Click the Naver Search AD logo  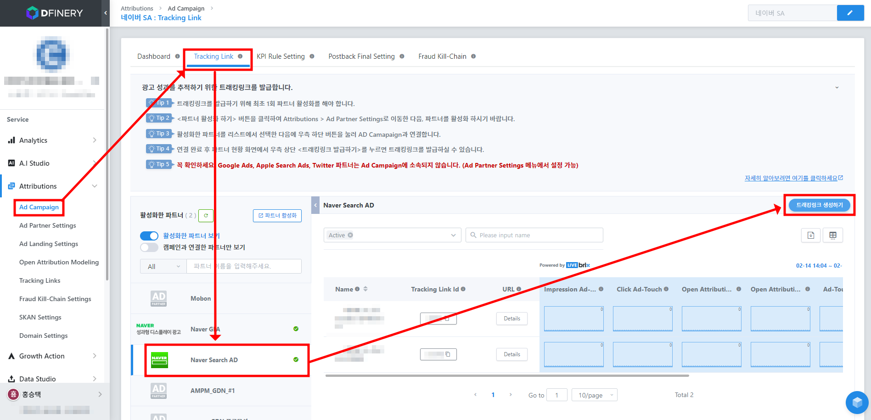click(160, 360)
